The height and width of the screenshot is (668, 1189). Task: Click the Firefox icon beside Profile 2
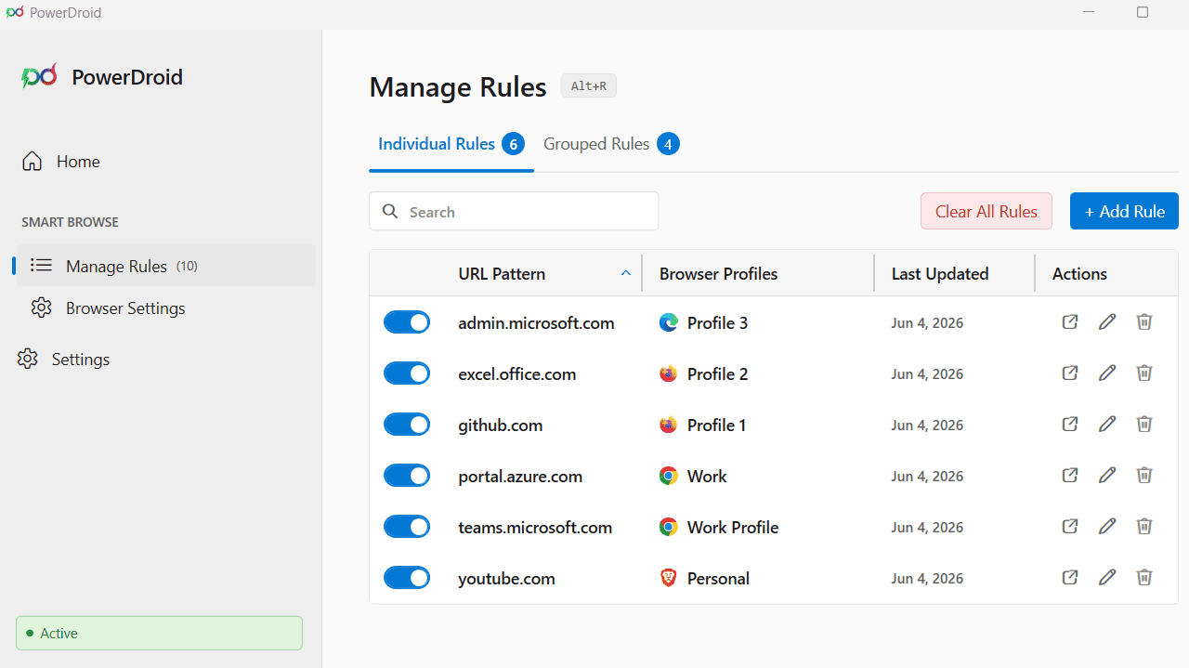[x=668, y=373]
